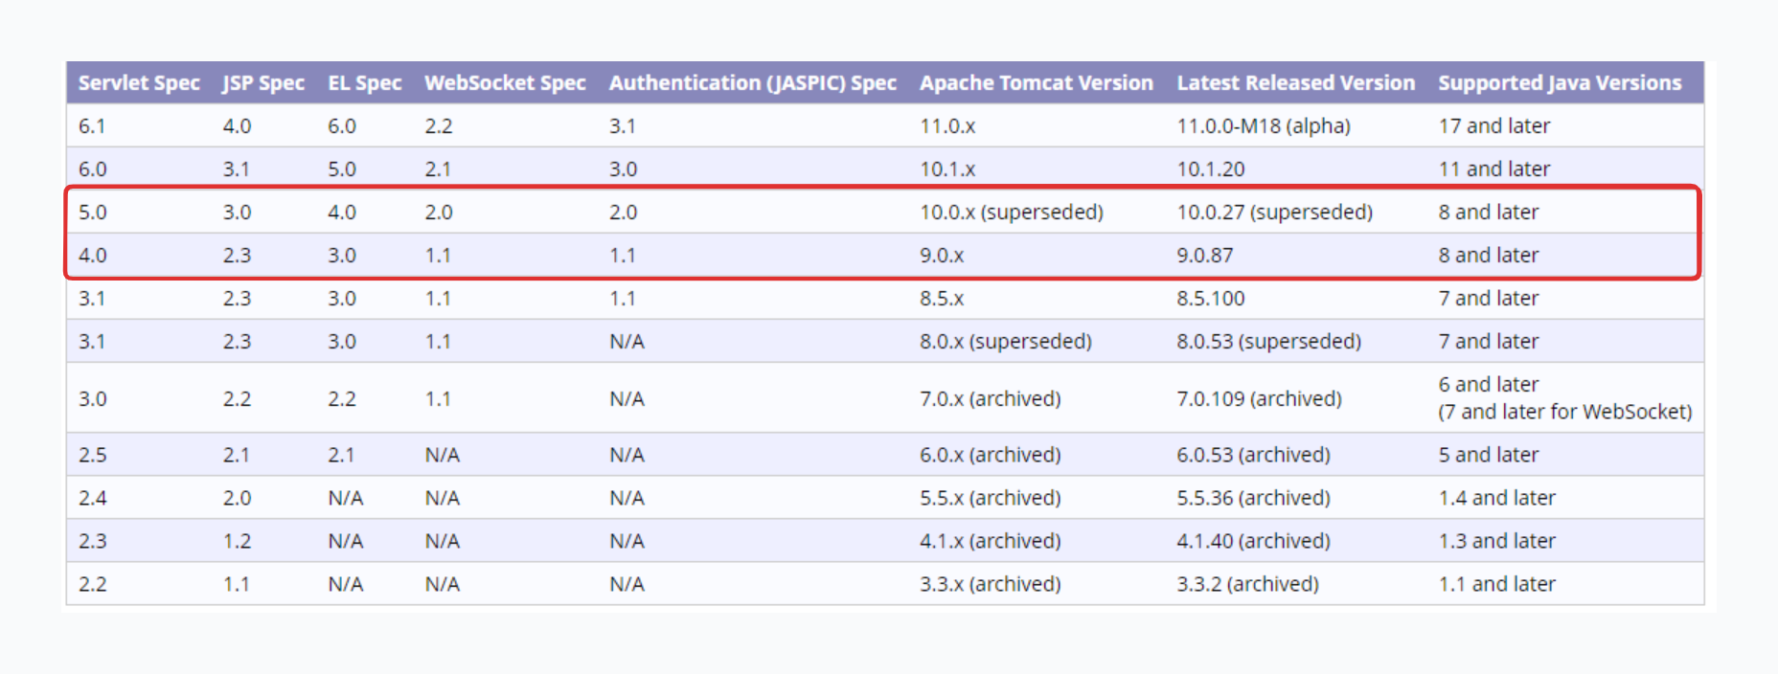
Task: Select the 9.0.x Tomcat version cell
Action: coord(942,256)
